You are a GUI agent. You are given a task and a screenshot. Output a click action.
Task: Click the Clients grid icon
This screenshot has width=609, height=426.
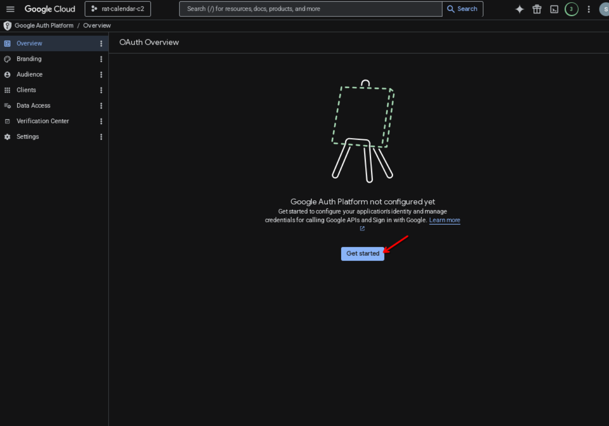(7, 90)
